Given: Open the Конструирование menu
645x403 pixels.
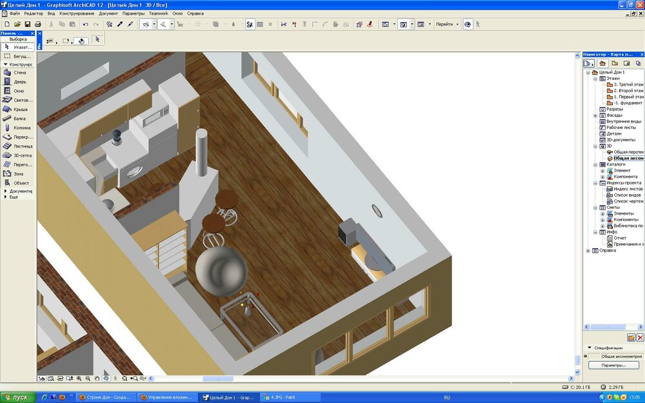Looking at the screenshot, I should click(x=76, y=13).
